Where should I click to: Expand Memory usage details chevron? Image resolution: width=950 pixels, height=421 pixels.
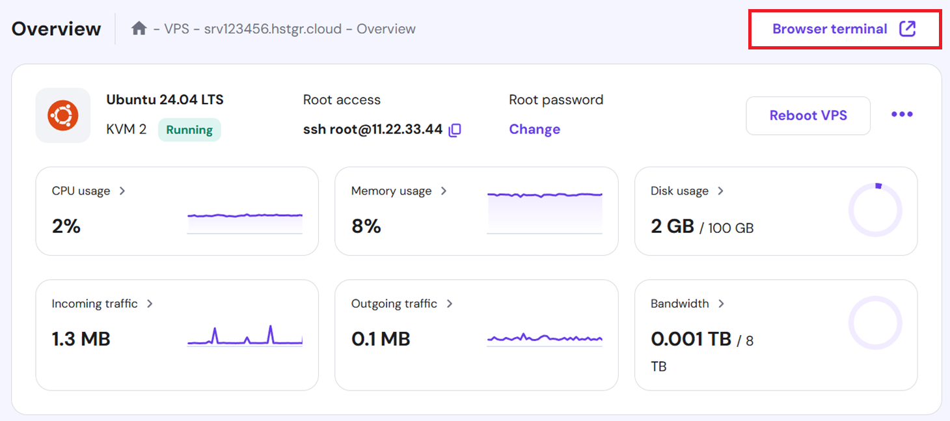[x=444, y=191]
